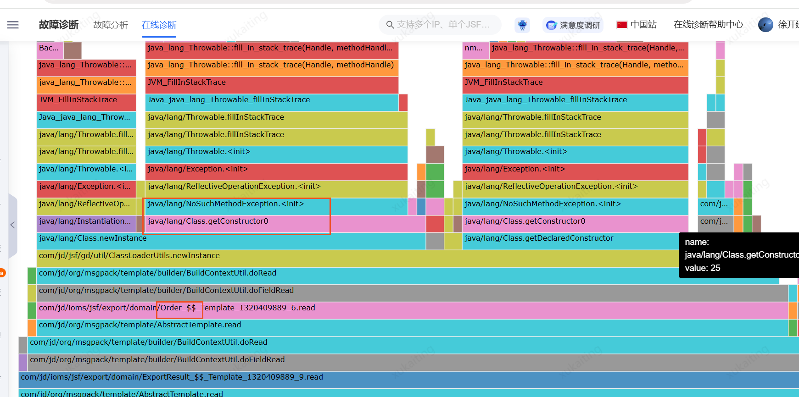This screenshot has height=397, width=799.
Task: Switch to 故障分析 tab
Action: (111, 25)
